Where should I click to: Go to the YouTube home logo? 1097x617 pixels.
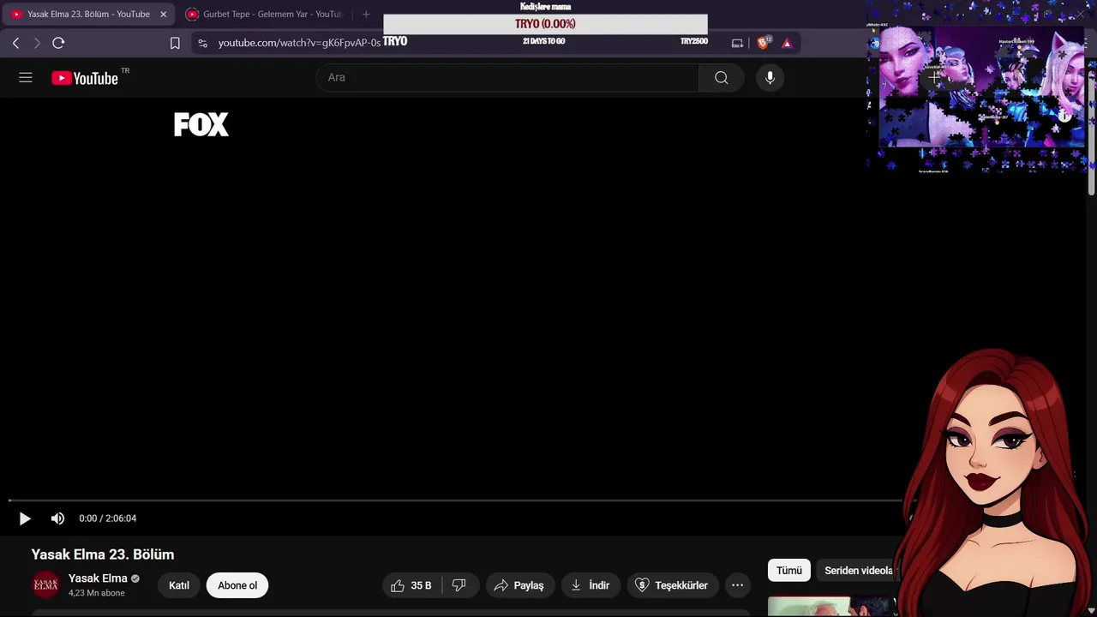[85, 78]
